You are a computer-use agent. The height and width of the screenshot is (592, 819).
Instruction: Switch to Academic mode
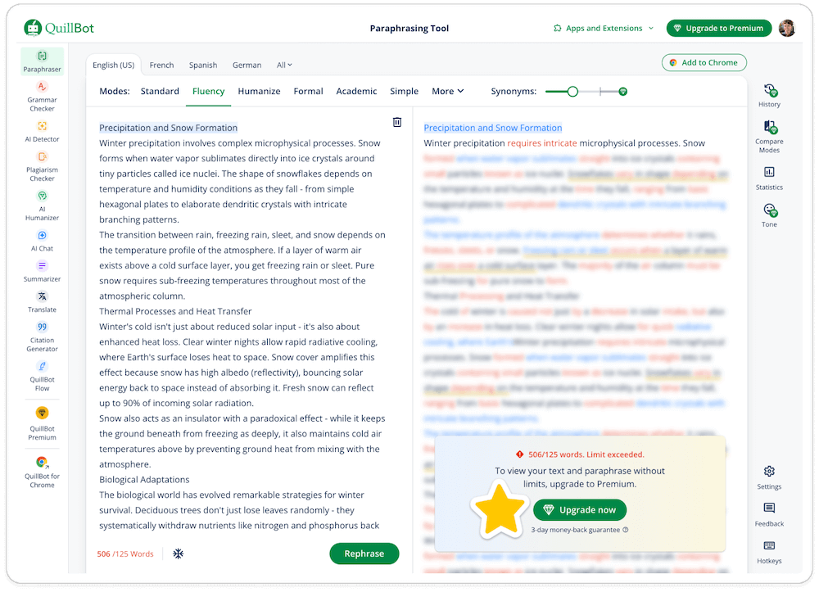tap(356, 92)
